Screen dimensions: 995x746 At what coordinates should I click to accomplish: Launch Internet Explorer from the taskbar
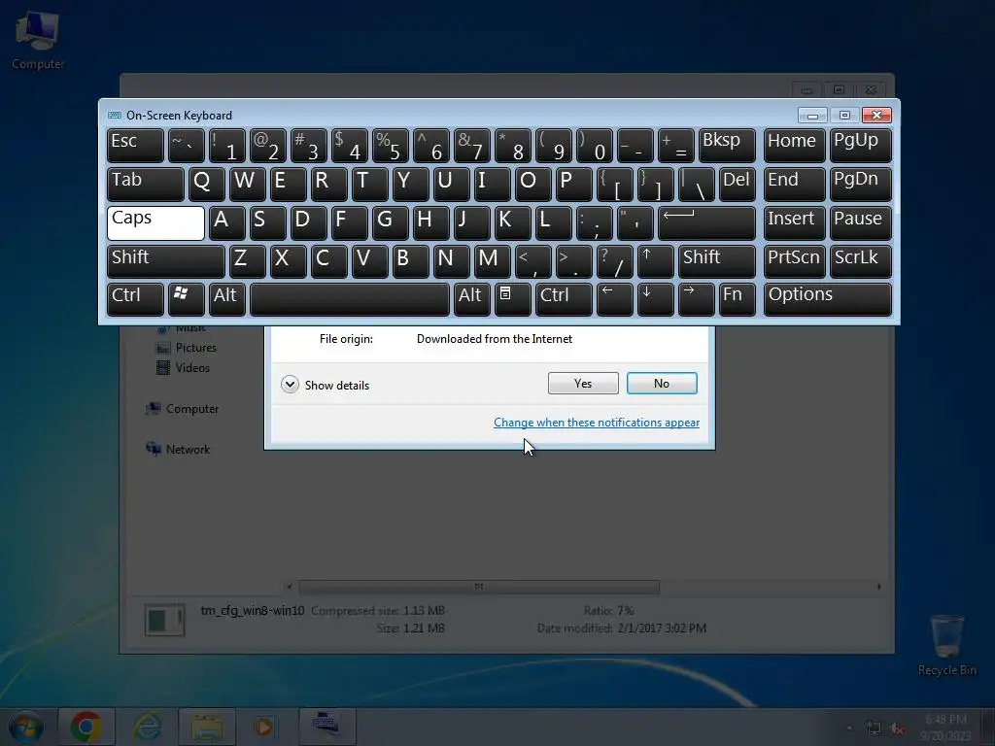147,727
